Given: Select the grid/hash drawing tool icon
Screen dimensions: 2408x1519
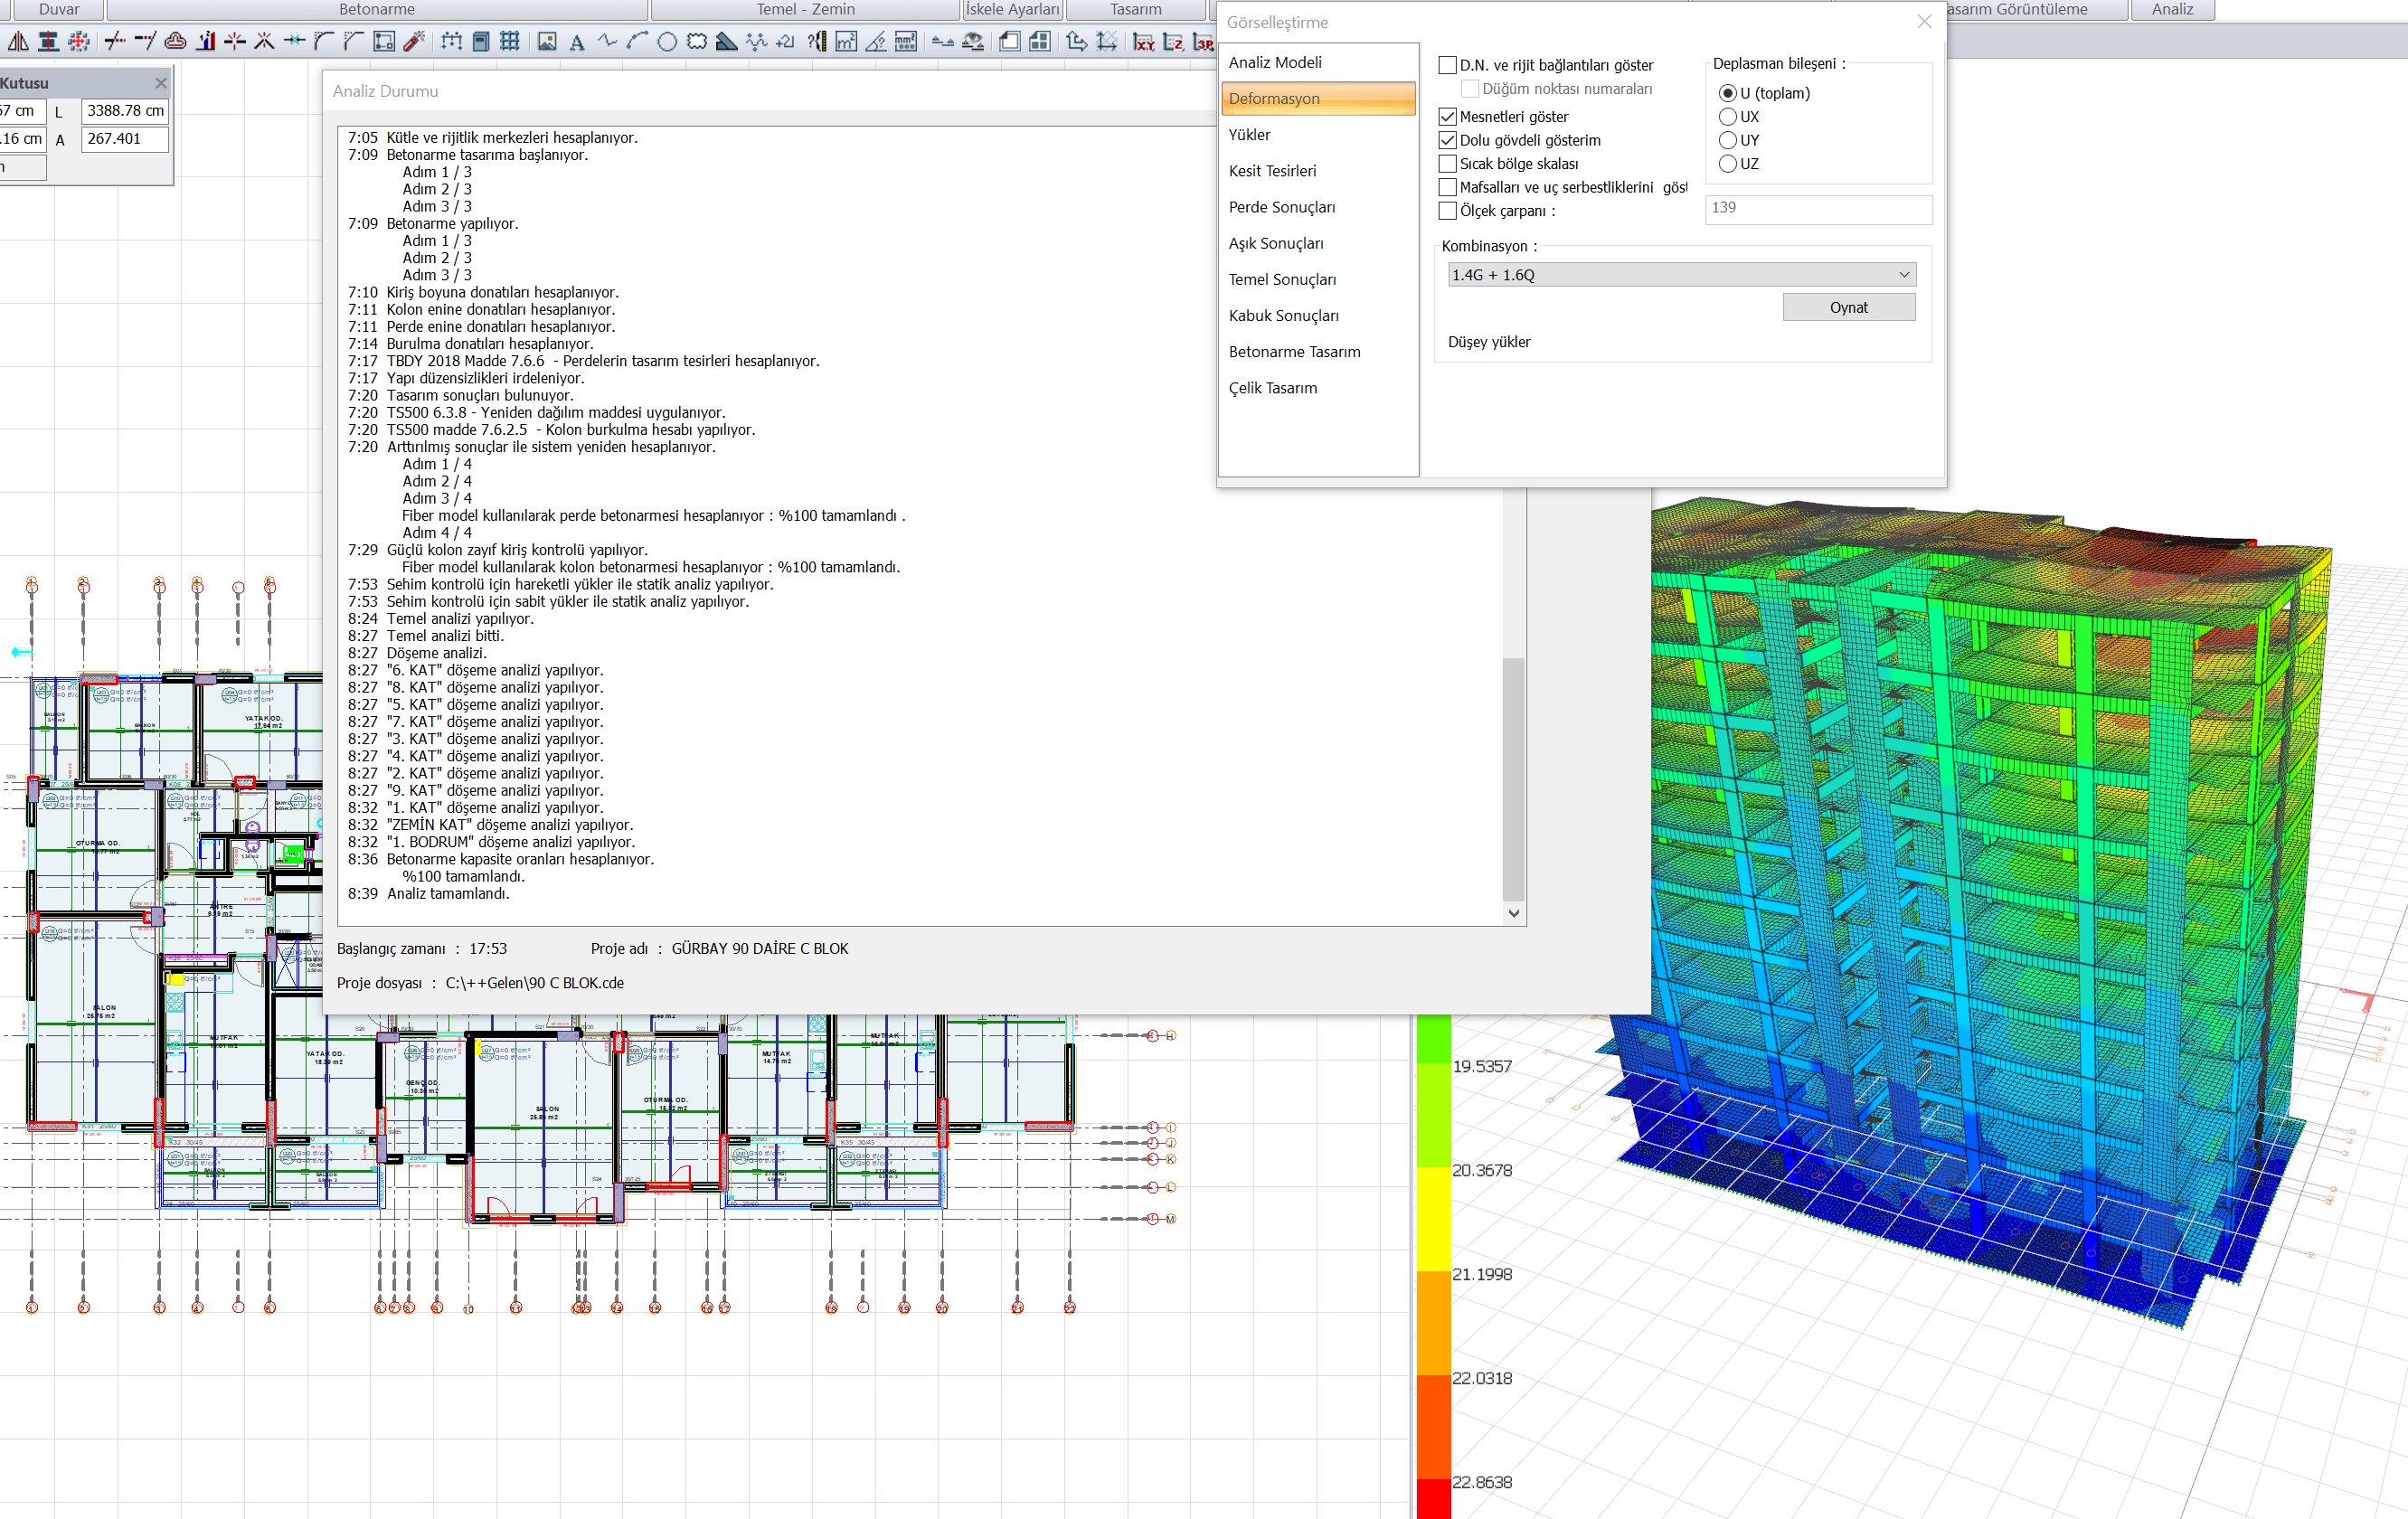Looking at the screenshot, I should (509, 42).
